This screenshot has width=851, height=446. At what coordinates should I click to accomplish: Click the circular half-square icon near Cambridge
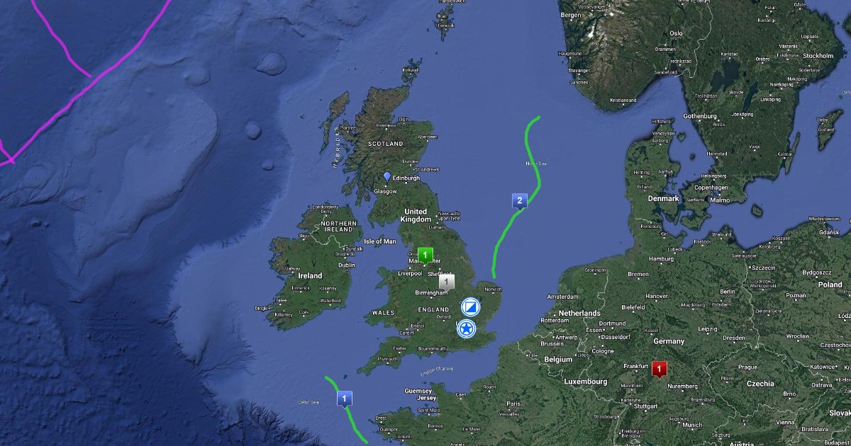pyautogui.click(x=469, y=308)
